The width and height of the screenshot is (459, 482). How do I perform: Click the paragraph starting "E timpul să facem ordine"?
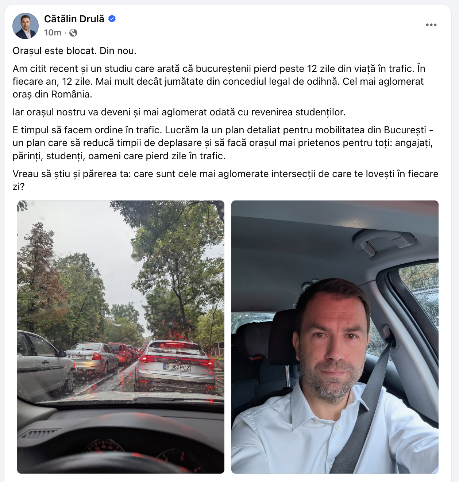tap(223, 143)
